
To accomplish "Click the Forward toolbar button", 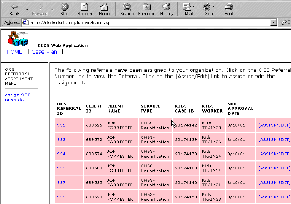I will (x=40, y=10).
